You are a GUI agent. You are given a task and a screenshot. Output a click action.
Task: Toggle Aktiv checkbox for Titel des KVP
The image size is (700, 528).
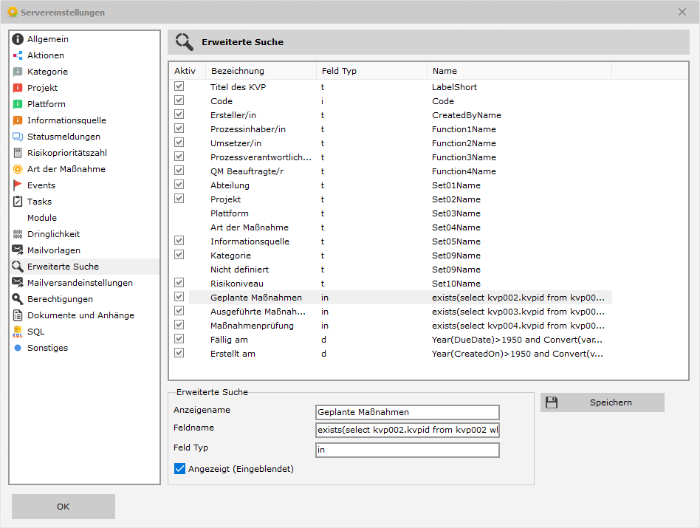(x=179, y=86)
